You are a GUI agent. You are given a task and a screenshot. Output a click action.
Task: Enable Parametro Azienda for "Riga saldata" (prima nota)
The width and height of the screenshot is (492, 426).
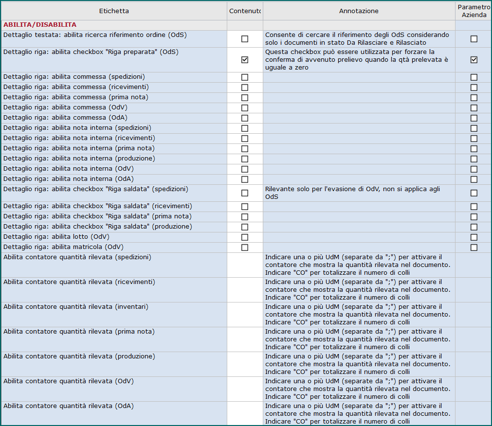pos(474,217)
